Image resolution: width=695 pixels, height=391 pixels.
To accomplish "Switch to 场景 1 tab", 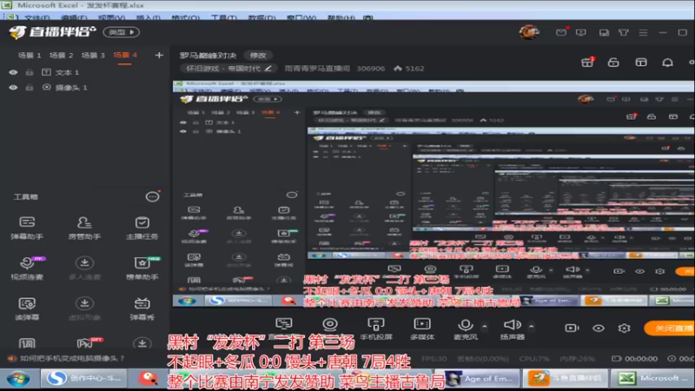I will coord(30,56).
